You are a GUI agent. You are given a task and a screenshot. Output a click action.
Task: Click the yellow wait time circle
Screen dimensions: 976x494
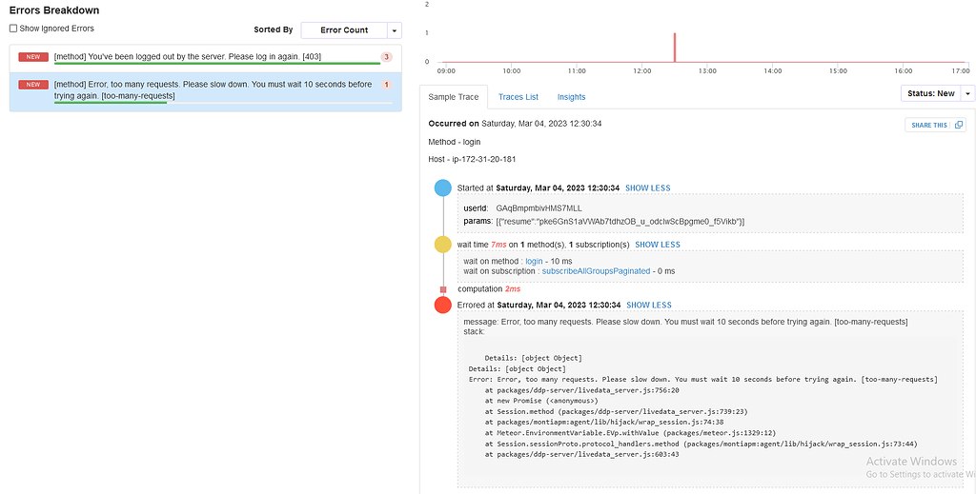(x=442, y=245)
